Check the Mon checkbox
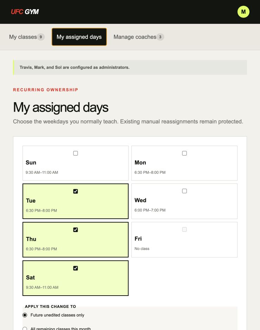 tap(184, 153)
